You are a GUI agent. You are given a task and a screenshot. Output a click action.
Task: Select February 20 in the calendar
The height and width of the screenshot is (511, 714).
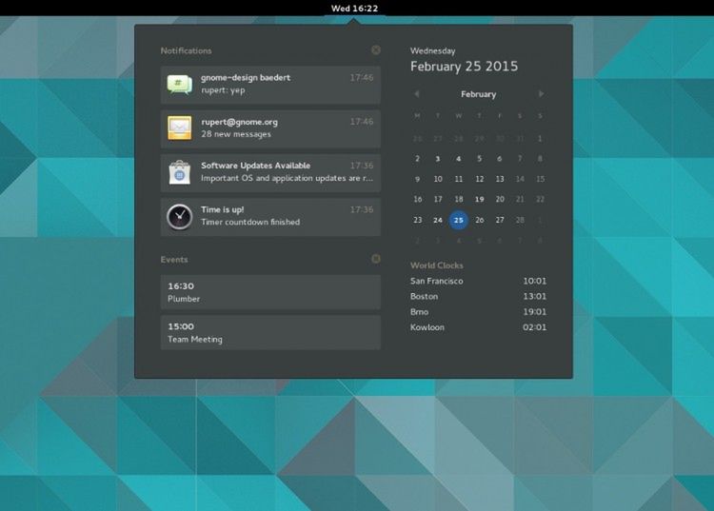click(x=500, y=199)
